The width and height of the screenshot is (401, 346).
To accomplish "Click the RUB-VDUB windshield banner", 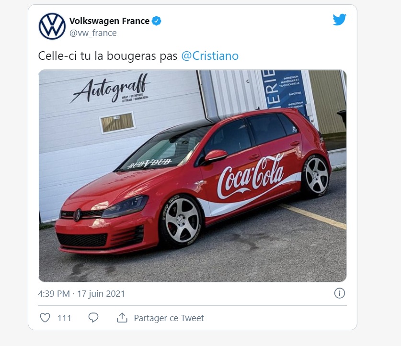I will (x=149, y=163).
